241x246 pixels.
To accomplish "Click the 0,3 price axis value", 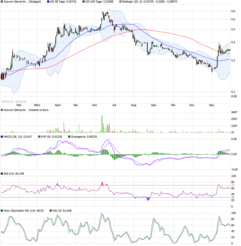I will 233,42.
